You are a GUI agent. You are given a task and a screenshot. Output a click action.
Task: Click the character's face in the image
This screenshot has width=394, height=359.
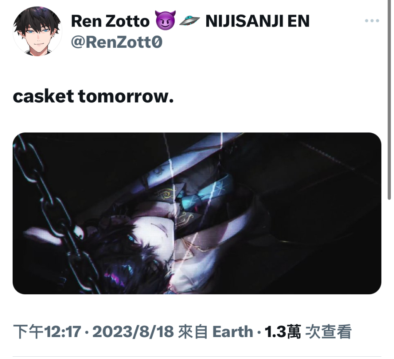click(151, 234)
